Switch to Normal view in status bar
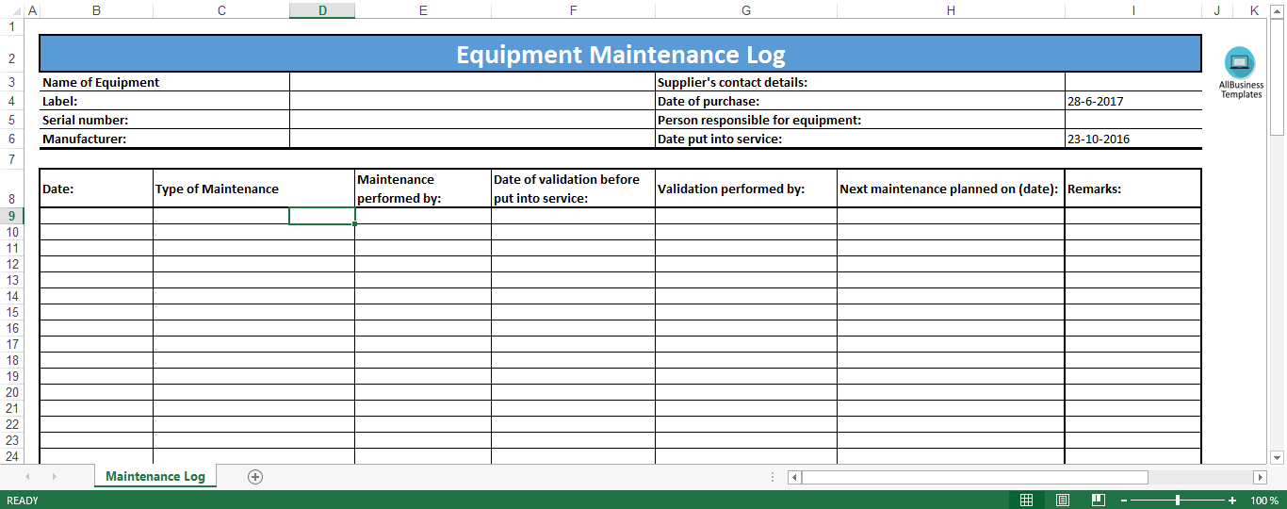 (1027, 500)
